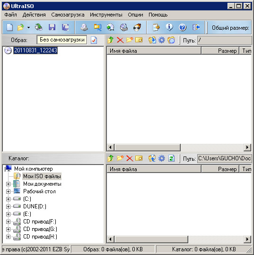Click the red X delete icon in image toolbar
This screenshot has height=255, width=254.
point(120,40)
